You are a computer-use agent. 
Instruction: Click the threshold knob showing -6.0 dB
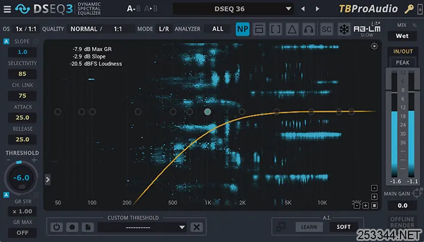tap(21, 178)
